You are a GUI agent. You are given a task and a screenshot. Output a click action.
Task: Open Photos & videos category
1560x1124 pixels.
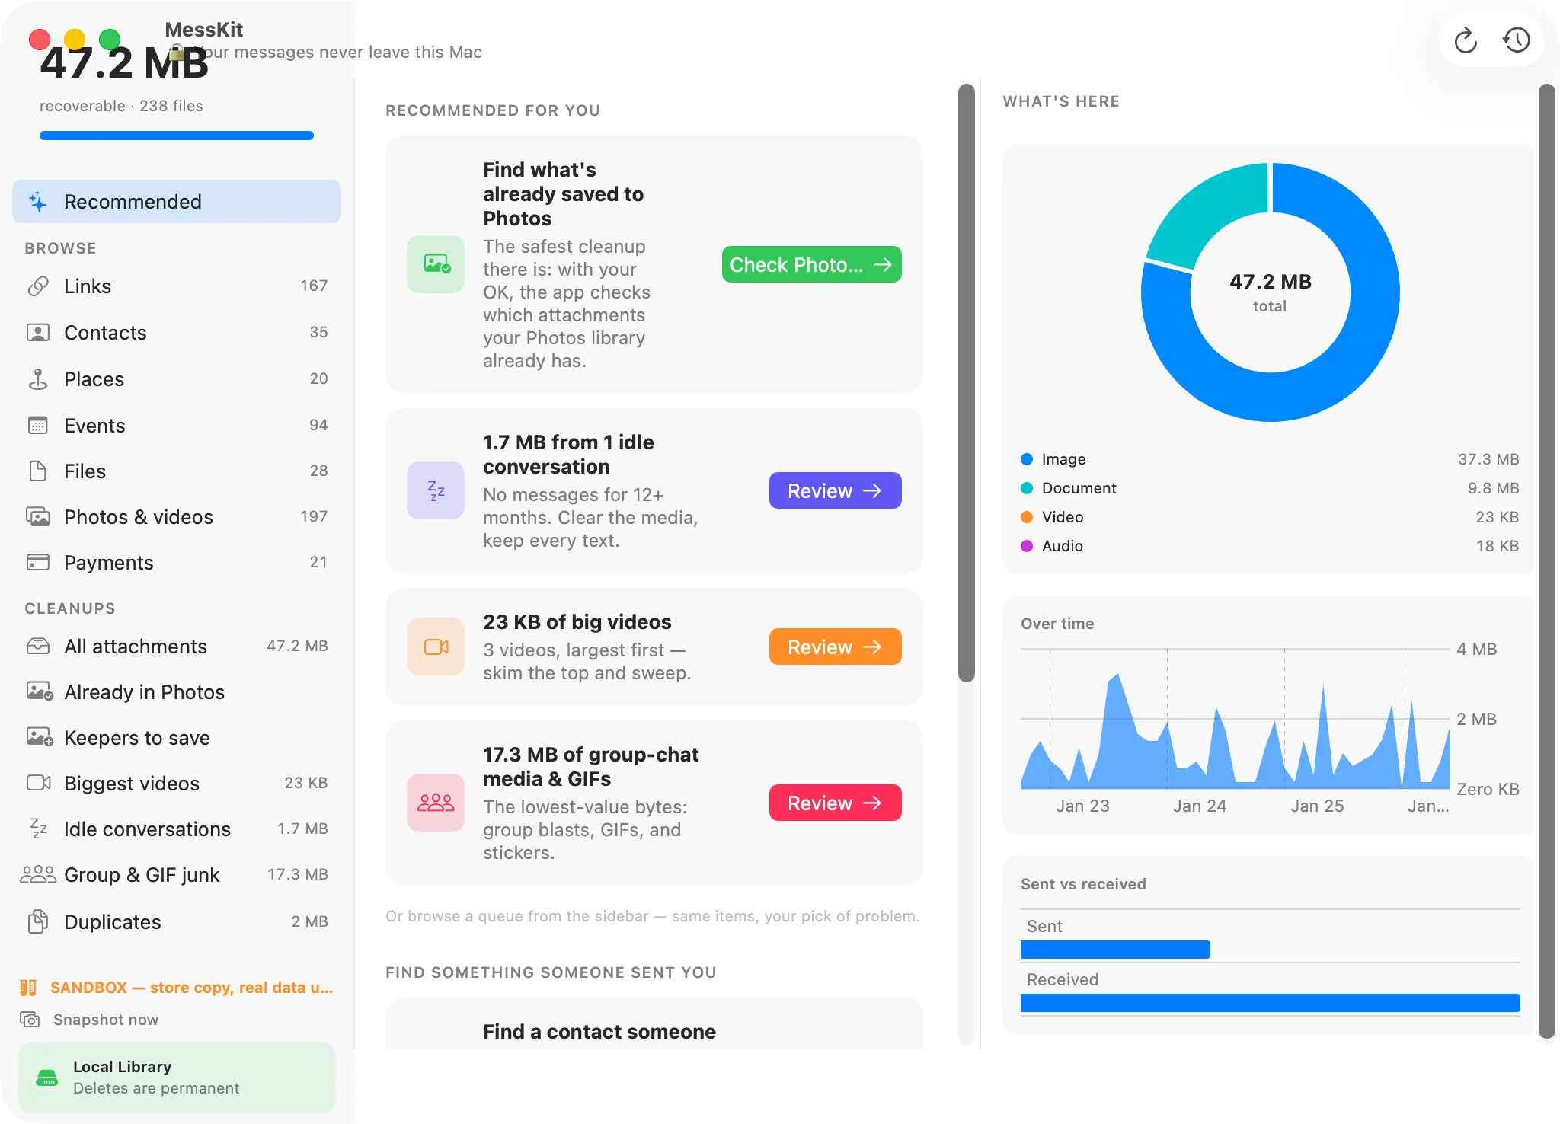[x=177, y=517]
